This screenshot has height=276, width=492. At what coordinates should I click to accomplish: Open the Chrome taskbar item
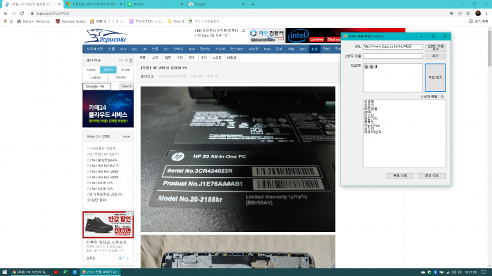[x=30, y=272]
